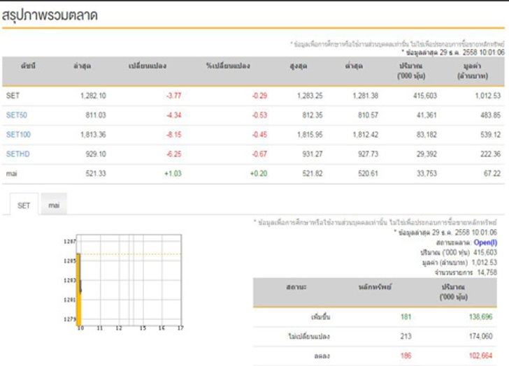Select SET100 change value -8.15

click(173, 135)
